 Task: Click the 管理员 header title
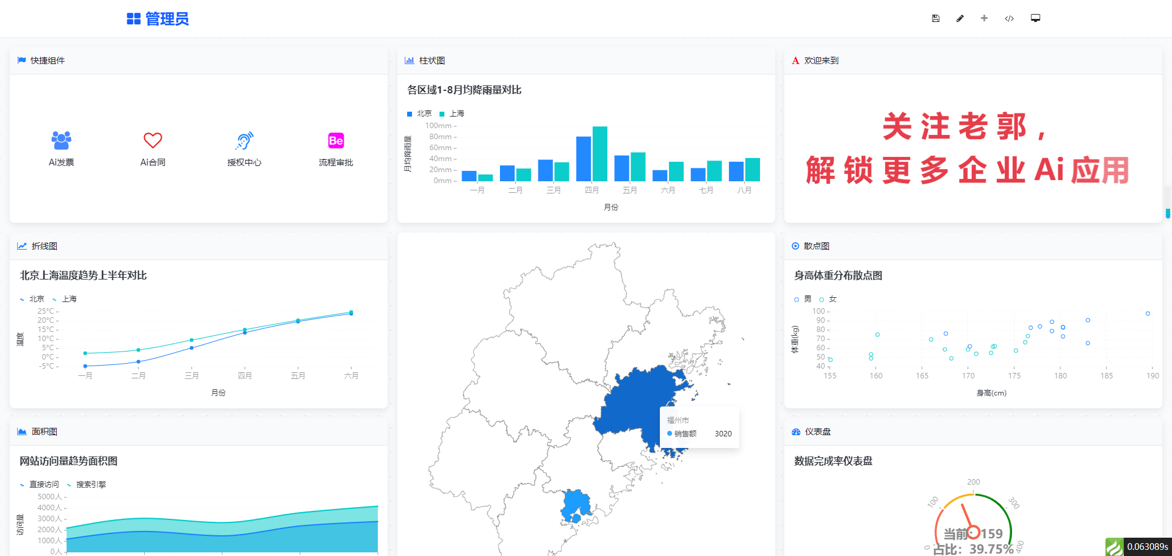[x=158, y=19]
